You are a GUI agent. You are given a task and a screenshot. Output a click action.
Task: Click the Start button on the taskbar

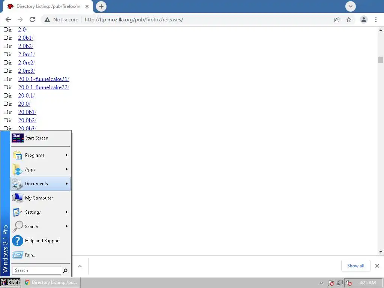10,283
